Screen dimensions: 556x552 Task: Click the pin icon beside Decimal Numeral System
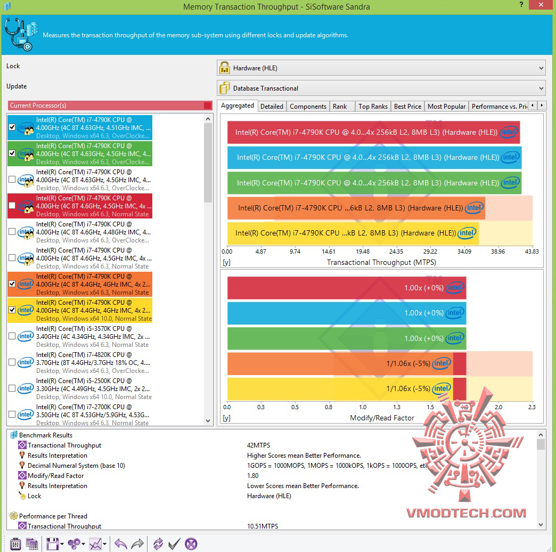point(22,465)
